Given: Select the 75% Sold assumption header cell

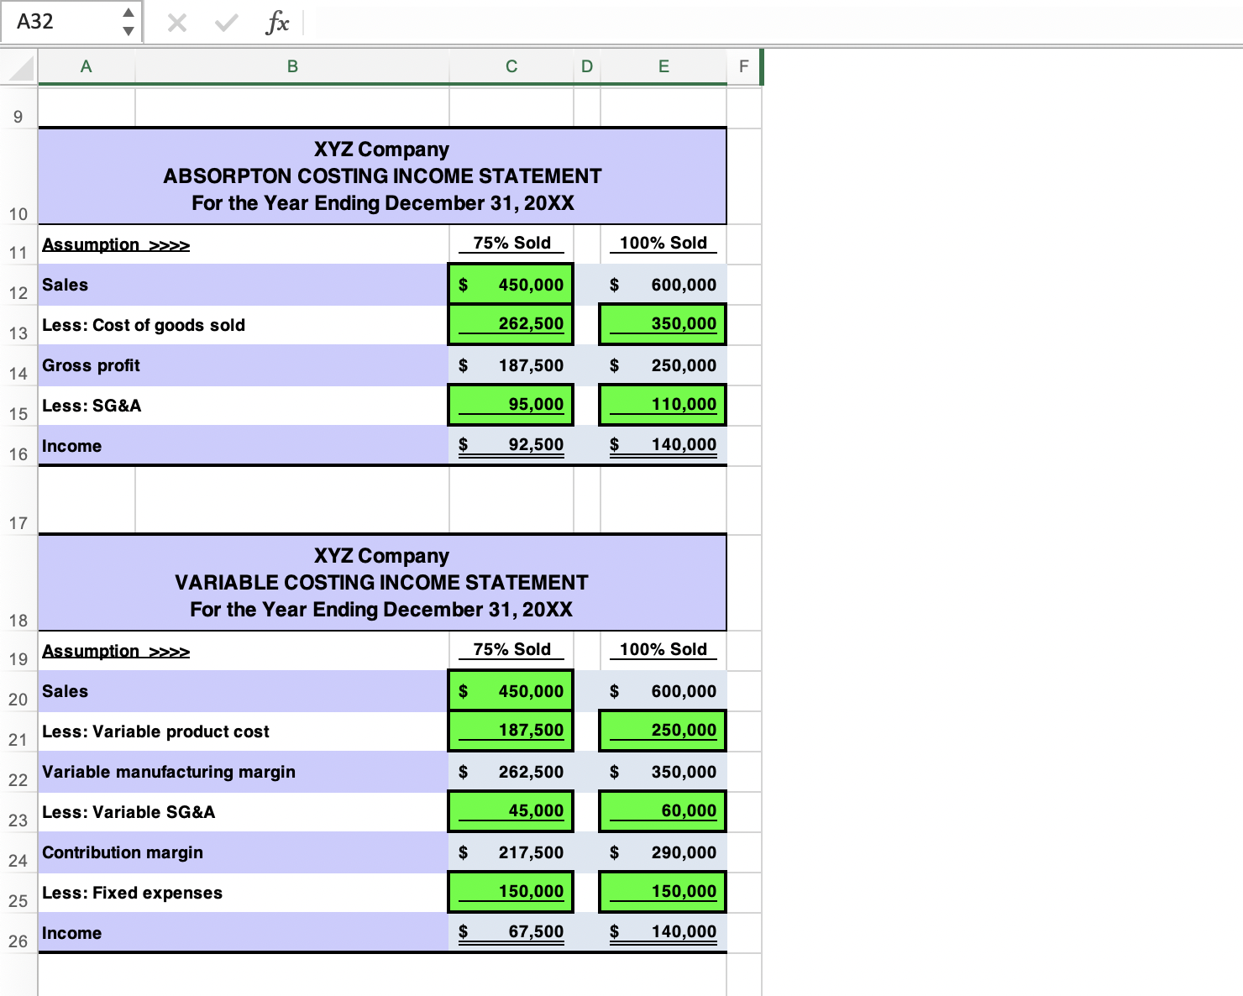Looking at the screenshot, I should [x=511, y=244].
